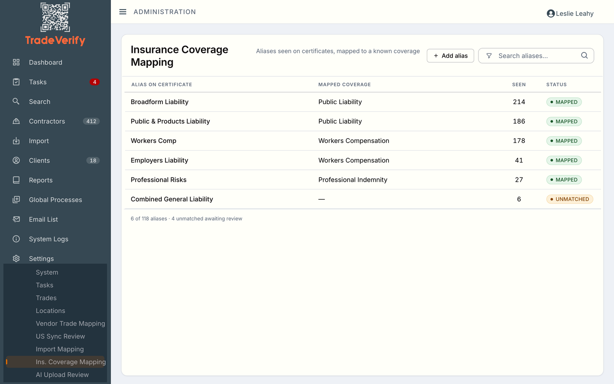Open US Sync Review settings
614x384 pixels.
pyautogui.click(x=60, y=336)
